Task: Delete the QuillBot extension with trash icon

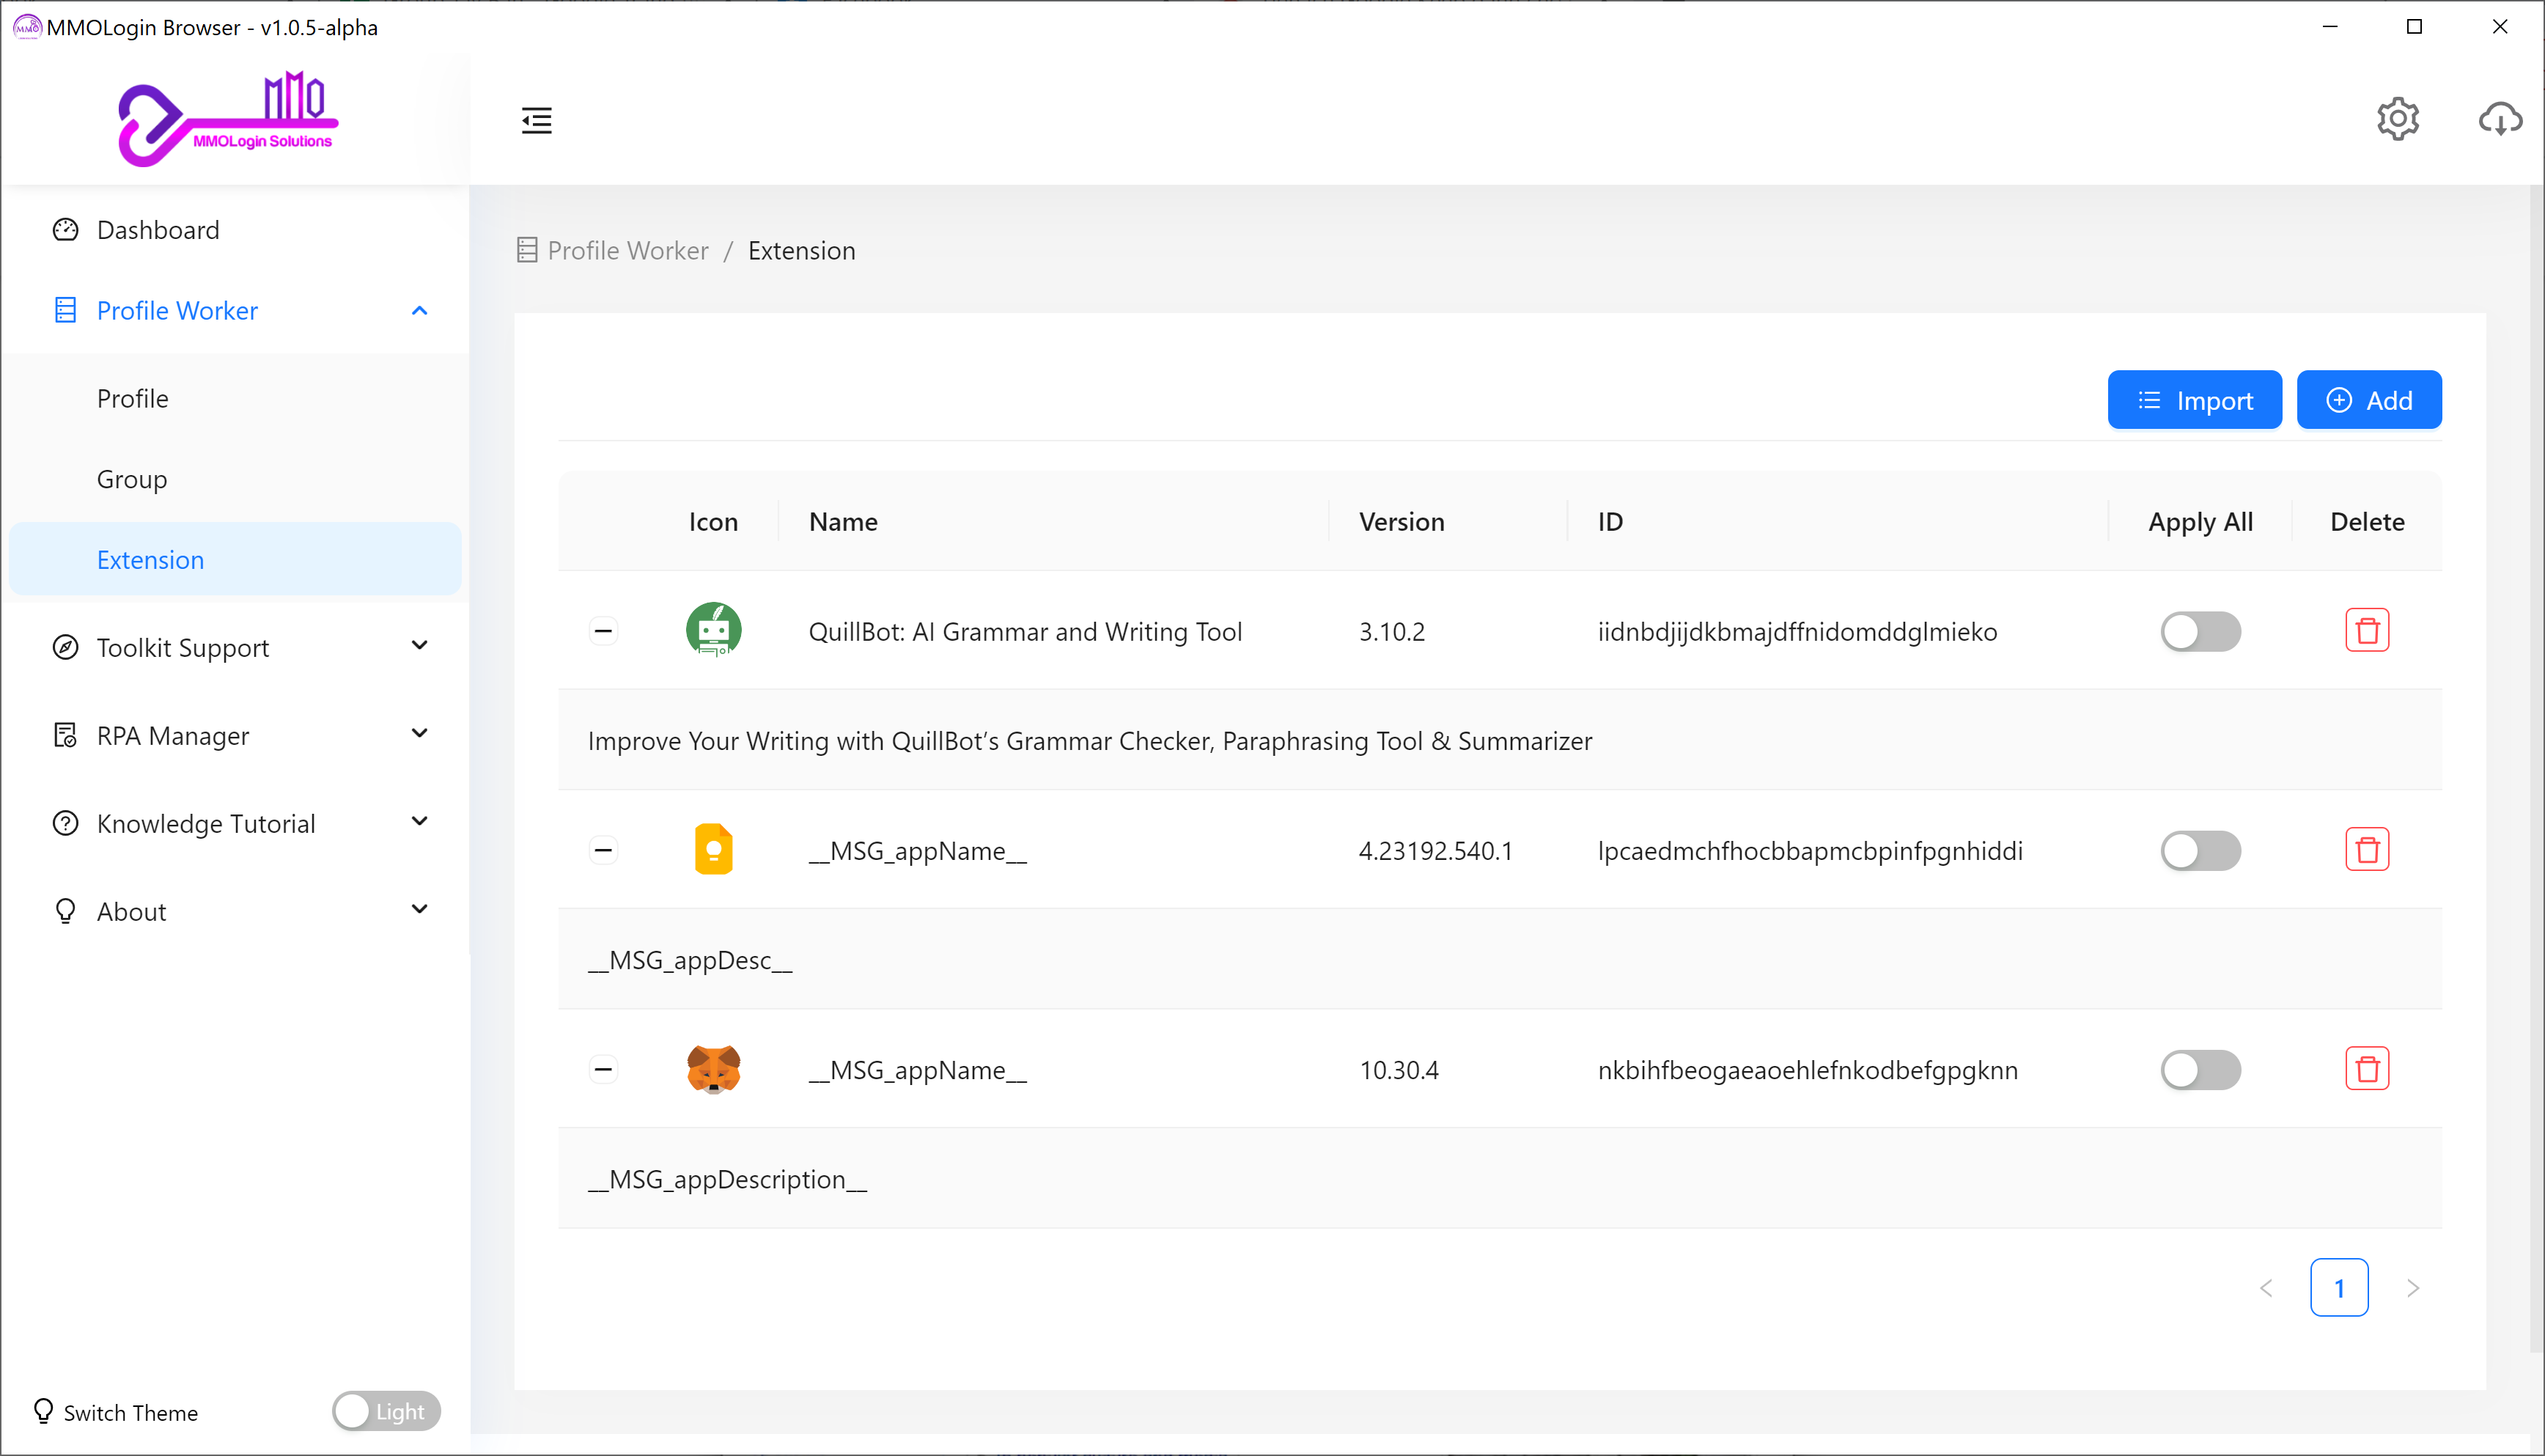Action: click(x=2366, y=631)
